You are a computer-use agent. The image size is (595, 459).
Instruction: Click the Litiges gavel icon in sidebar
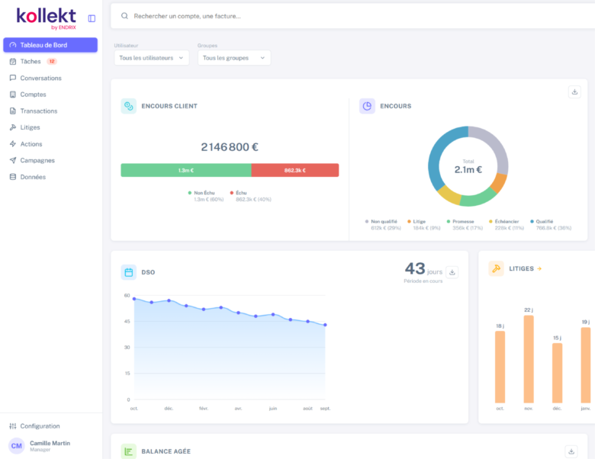point(13,127)
